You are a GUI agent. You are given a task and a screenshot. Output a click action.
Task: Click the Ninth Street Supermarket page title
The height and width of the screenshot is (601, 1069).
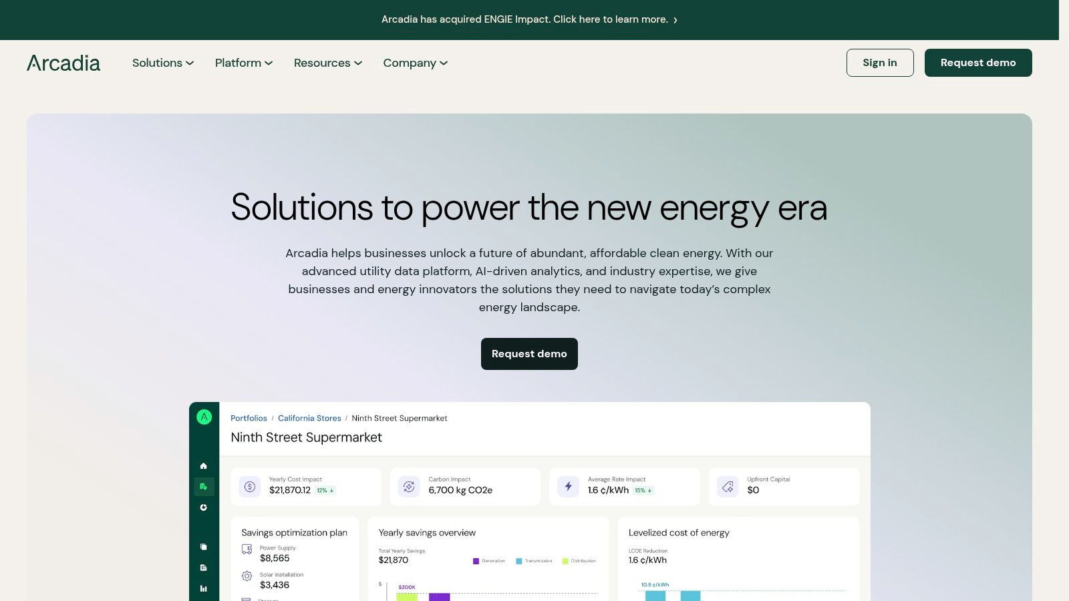point(306,437)
